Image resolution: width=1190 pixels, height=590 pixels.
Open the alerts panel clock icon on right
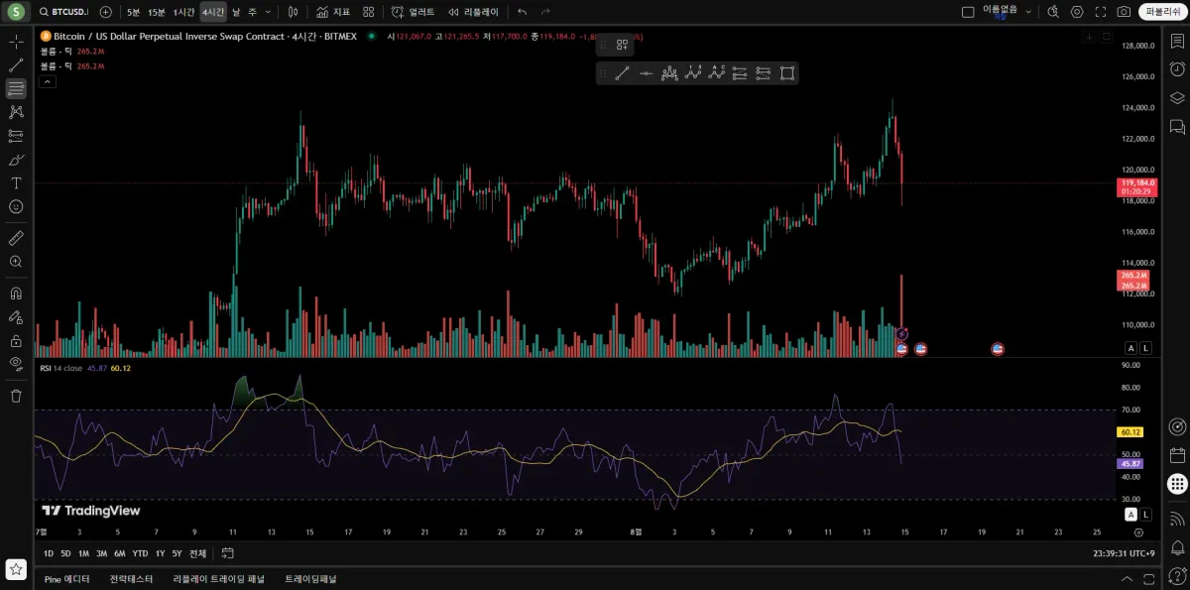(x=1177, y=69)
